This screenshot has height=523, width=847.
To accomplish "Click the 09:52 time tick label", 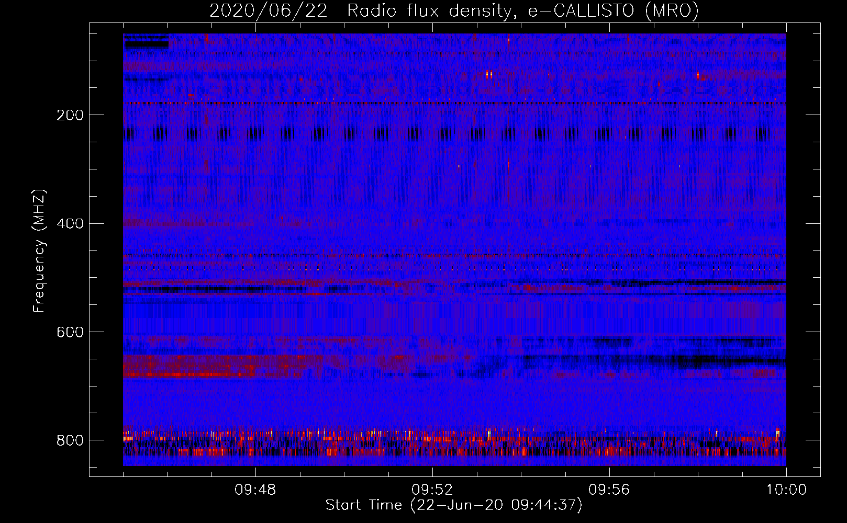I will (432, 490).
